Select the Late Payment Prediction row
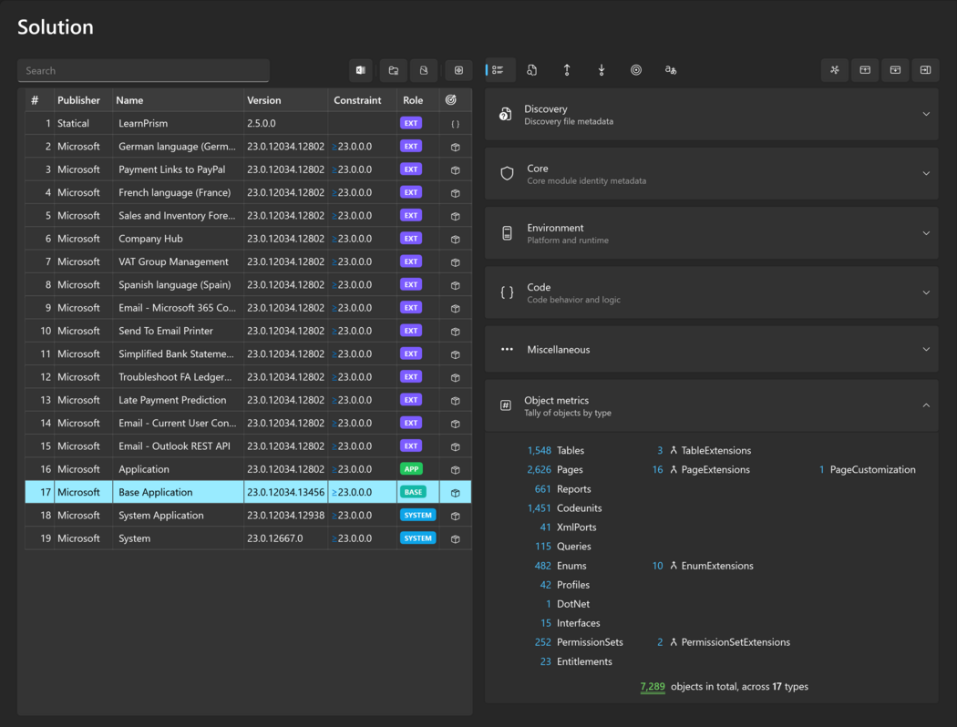 [x=248, y=400]
